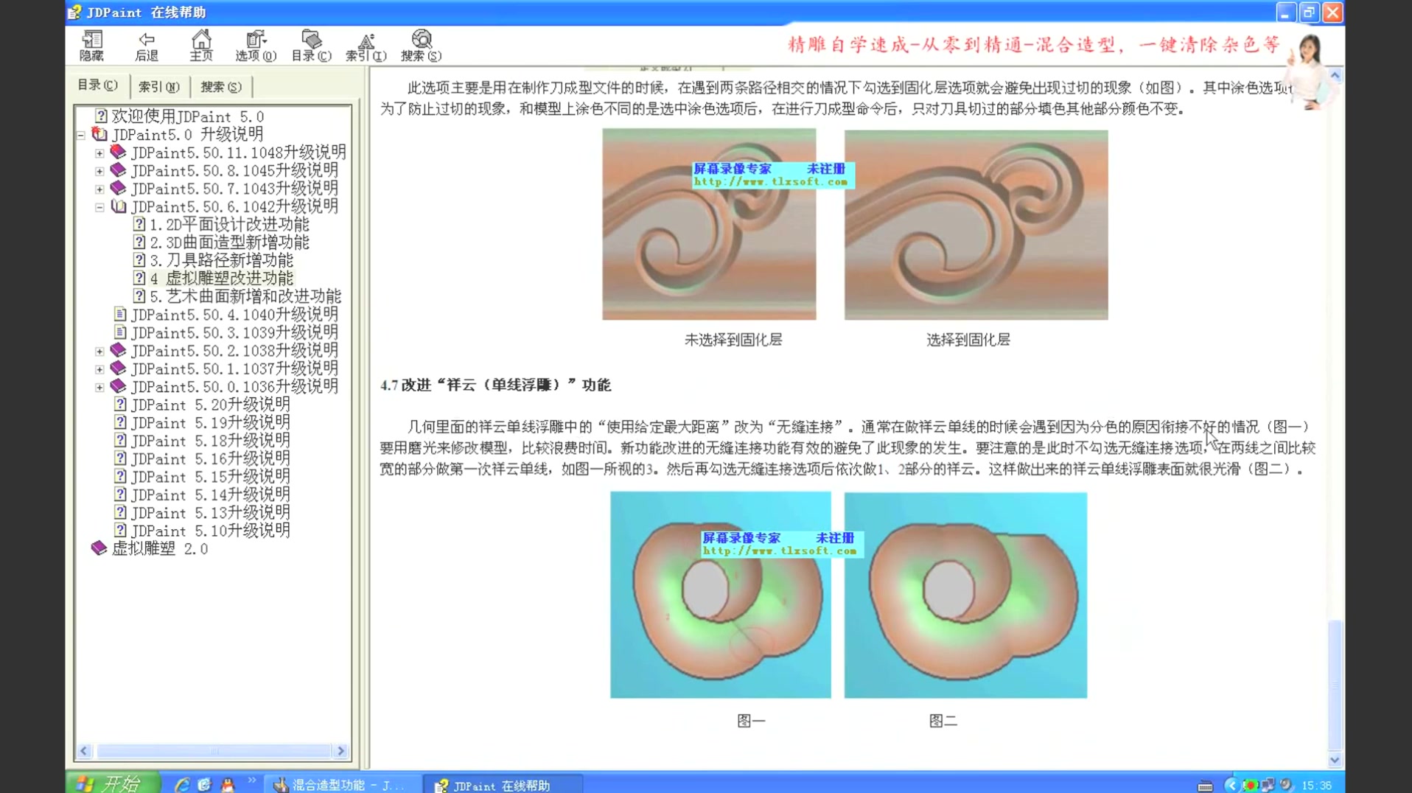Collapse the JDPaint5.50.6.1042升级说明 tree node

pyautogui.click(x=99, y=207)
